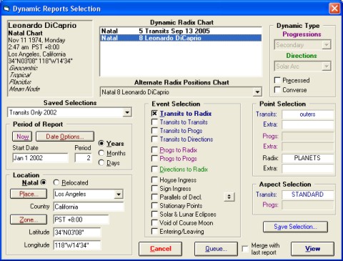
Task: Enable Solar & Lunar Eclipses checkbox
Action: tap(154, 214)
